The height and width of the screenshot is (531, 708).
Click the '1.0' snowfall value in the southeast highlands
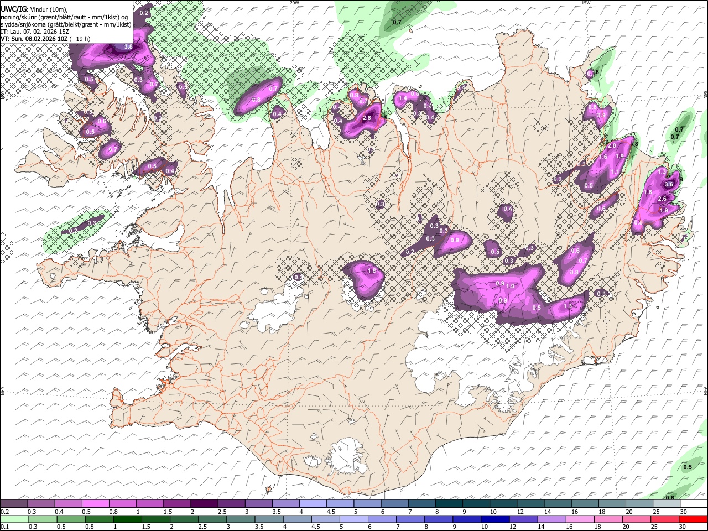click(x=510, y=287)
